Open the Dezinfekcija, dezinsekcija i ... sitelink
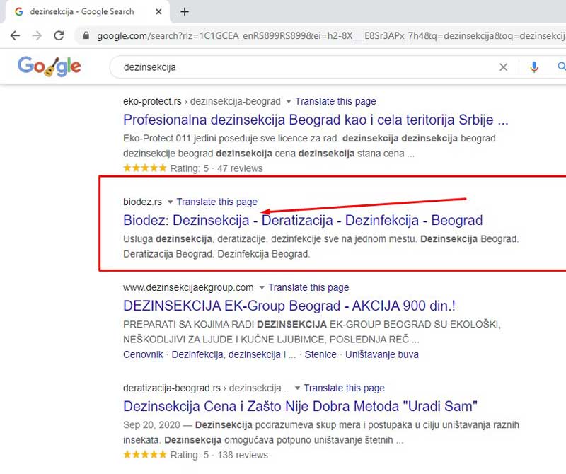The image size is (566, 474). click(x=233, y=354)
